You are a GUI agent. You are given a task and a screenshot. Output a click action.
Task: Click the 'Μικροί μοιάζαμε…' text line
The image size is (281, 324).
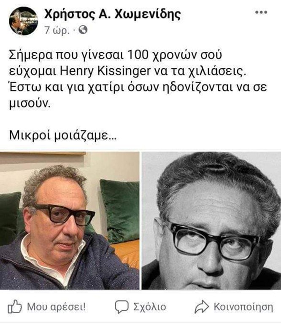(63, 135)
